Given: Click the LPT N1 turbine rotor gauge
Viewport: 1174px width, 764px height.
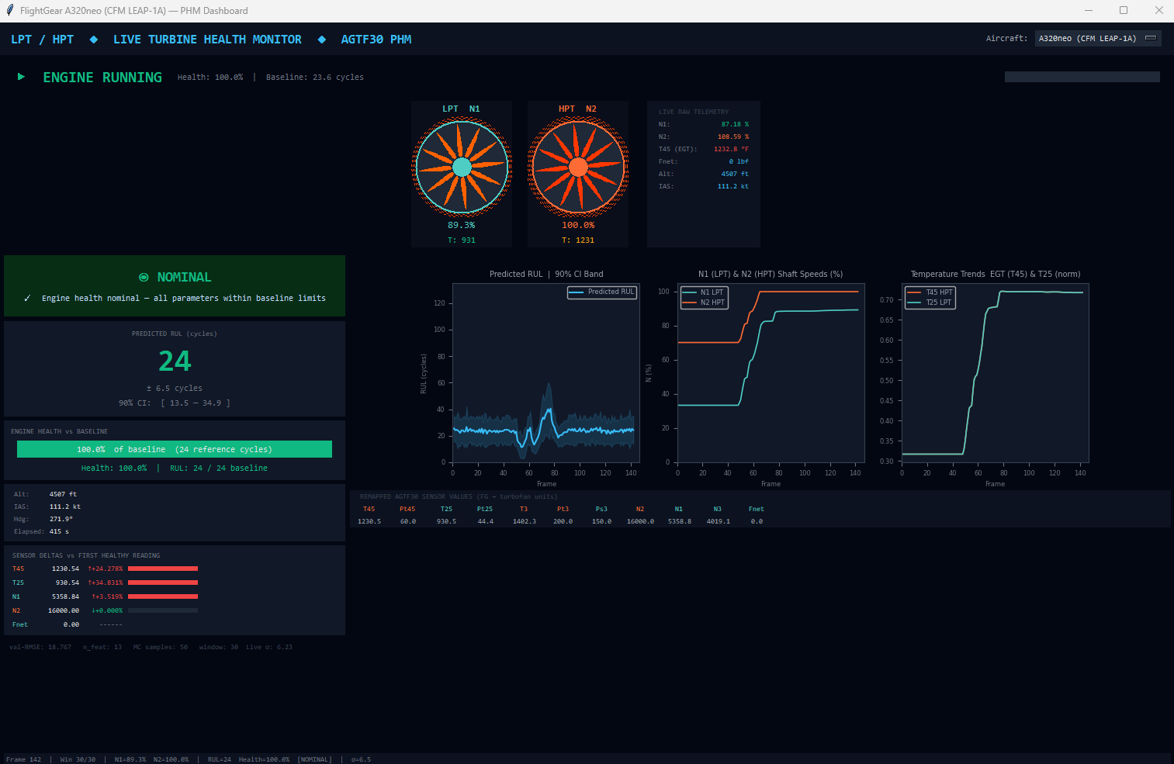Looking at the screenshot, I should (x=462, y=167).
